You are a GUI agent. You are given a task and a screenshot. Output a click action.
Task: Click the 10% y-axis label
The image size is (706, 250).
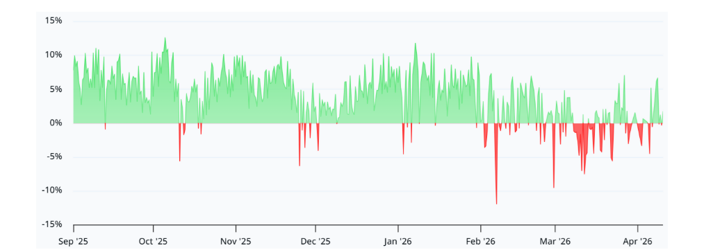pyautogui.click(x=53, y=55)
